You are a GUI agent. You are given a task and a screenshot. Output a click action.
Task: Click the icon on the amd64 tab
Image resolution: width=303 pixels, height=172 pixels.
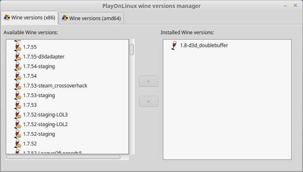tap(65, 18)
